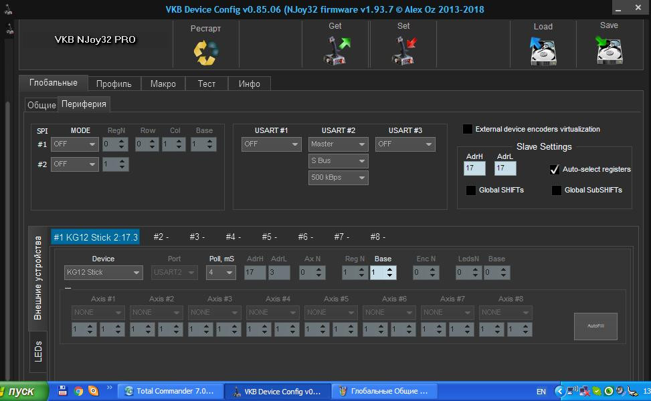Click the пуск Start button
This screenshot has height=401, width=651.
pos(23,392)
